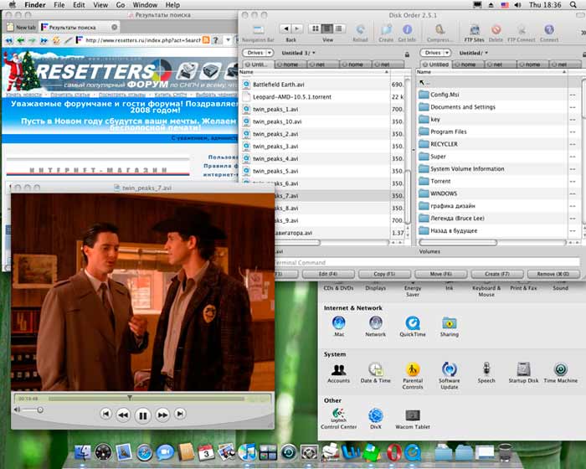Open the Finder Window menu
Screen dimensions: 586x469
point(145,5)
